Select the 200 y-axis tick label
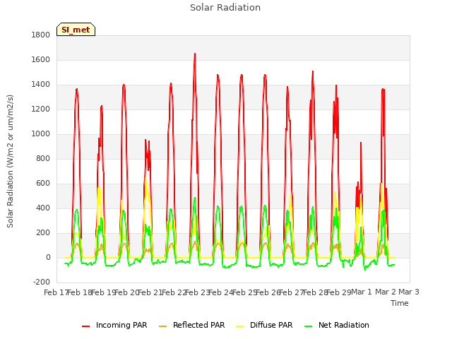This screenshot has height=339, width=452. click(43, 233)
